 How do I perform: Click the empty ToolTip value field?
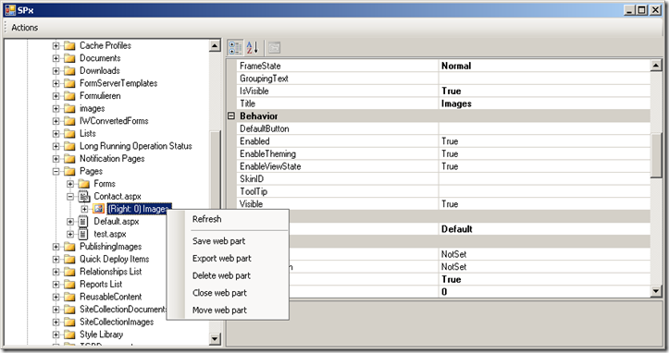point(544,191)
